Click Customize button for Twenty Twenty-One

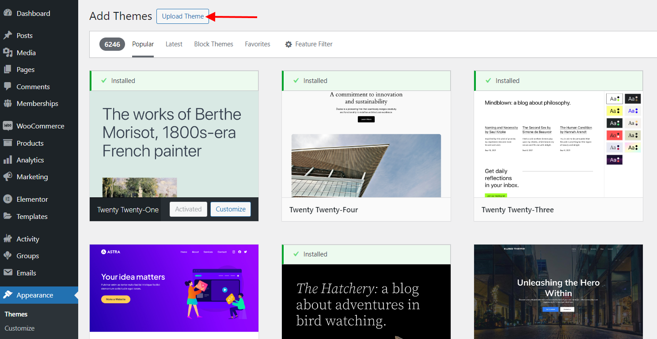tap(230, 209)
